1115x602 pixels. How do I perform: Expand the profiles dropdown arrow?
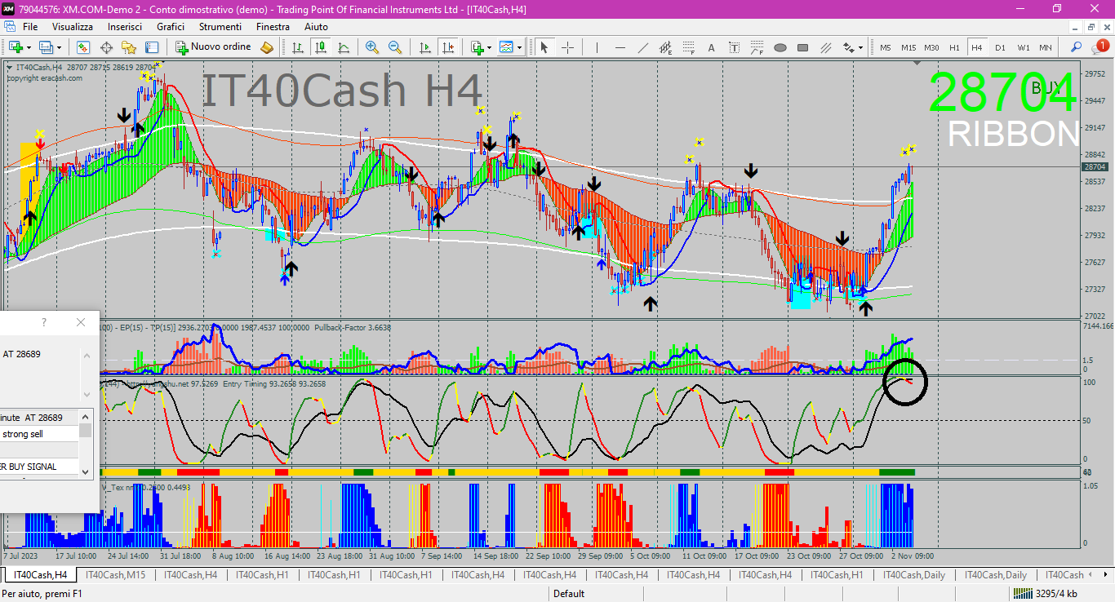58,47
